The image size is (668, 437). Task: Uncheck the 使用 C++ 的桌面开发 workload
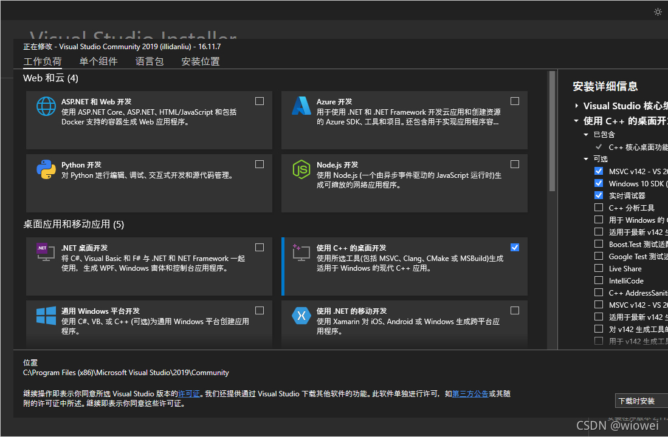515,247
